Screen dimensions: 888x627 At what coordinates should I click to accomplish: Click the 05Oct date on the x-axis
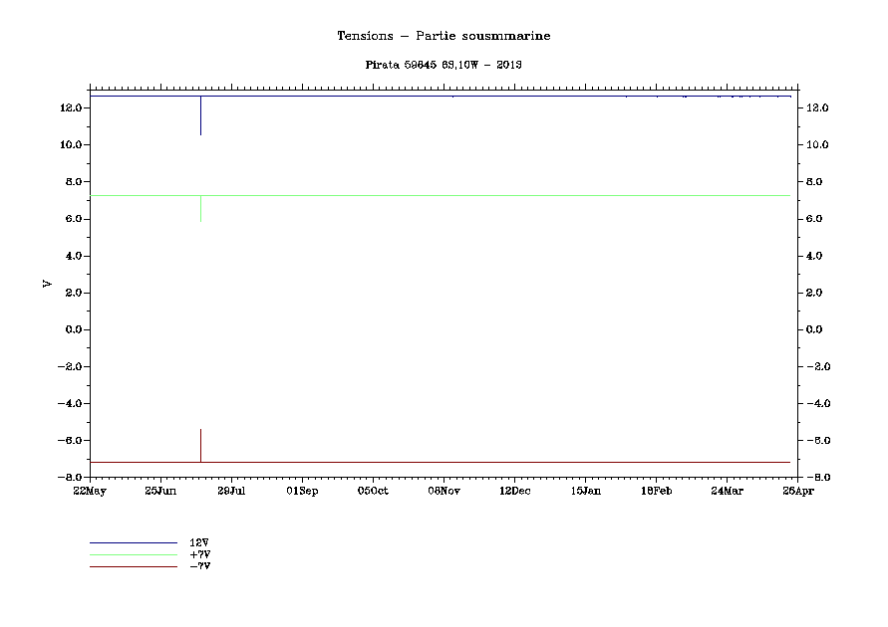(373, 491)
